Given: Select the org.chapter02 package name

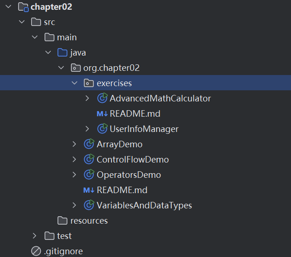Looking at the screenshot, I should click(x=111, y=68).
